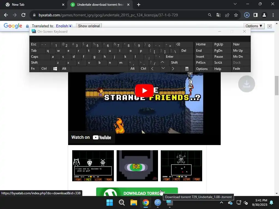The image size is (279, 209).
Task: Play the YouTube video with red play button
Action: 144,90
